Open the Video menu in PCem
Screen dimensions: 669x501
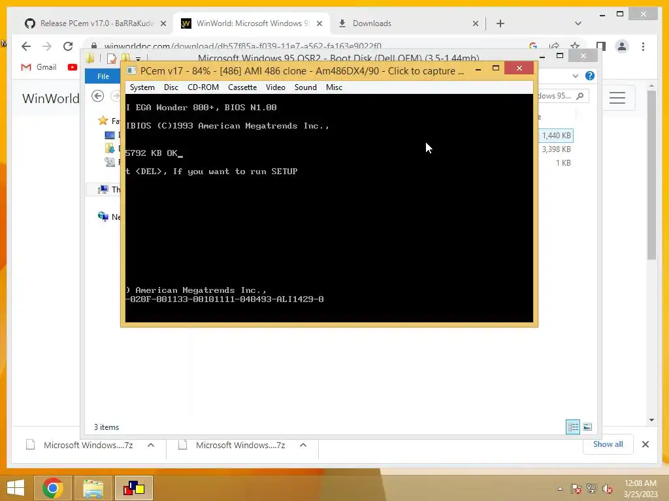tap(275, 87)
